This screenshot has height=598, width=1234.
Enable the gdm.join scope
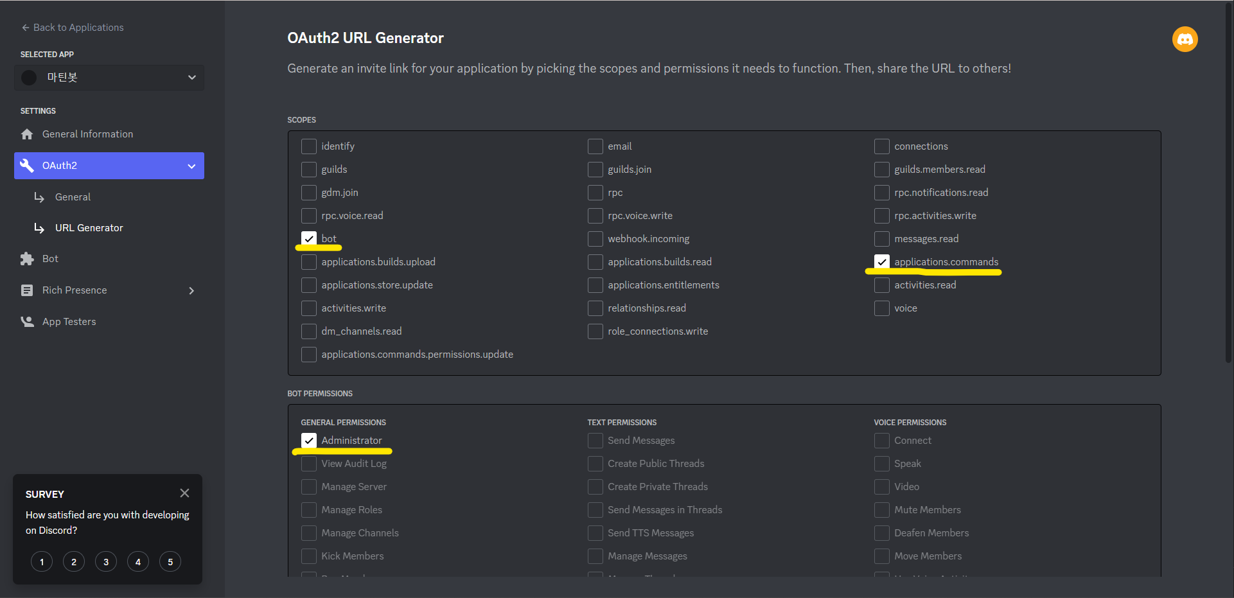pos(309,193)
